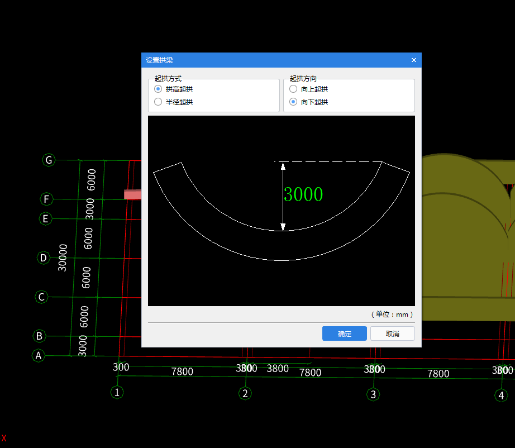Click the 确定 button

[x=344, y=333]
